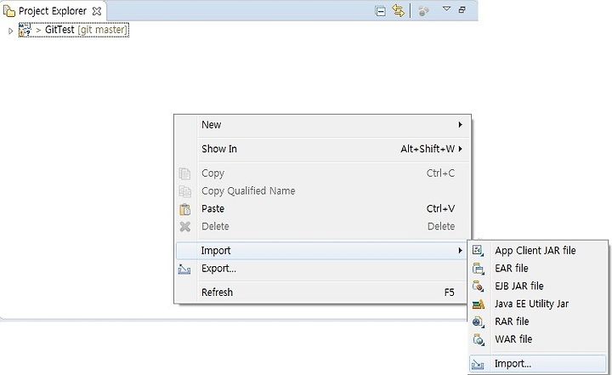Screen dimensions: 612x375
Task: Click the Java EE Utility Jar icon
Action: 478,304
